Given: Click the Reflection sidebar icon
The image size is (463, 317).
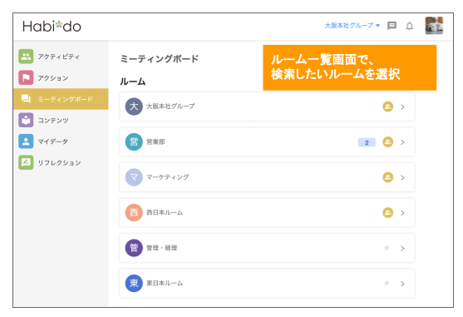Looking at the screenshot, I should click(x=26, y=162).
